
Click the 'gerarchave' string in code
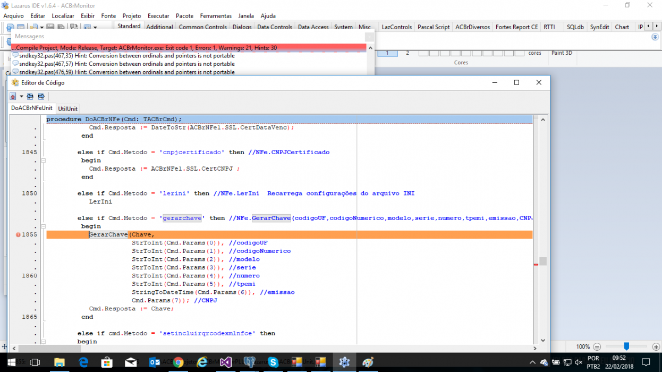coord(182,218)
